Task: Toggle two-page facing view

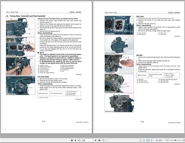Action: tap(148, 140)
